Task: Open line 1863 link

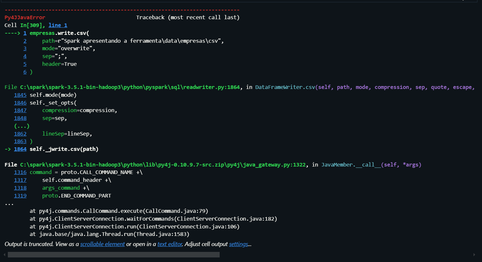Action: 20,141
